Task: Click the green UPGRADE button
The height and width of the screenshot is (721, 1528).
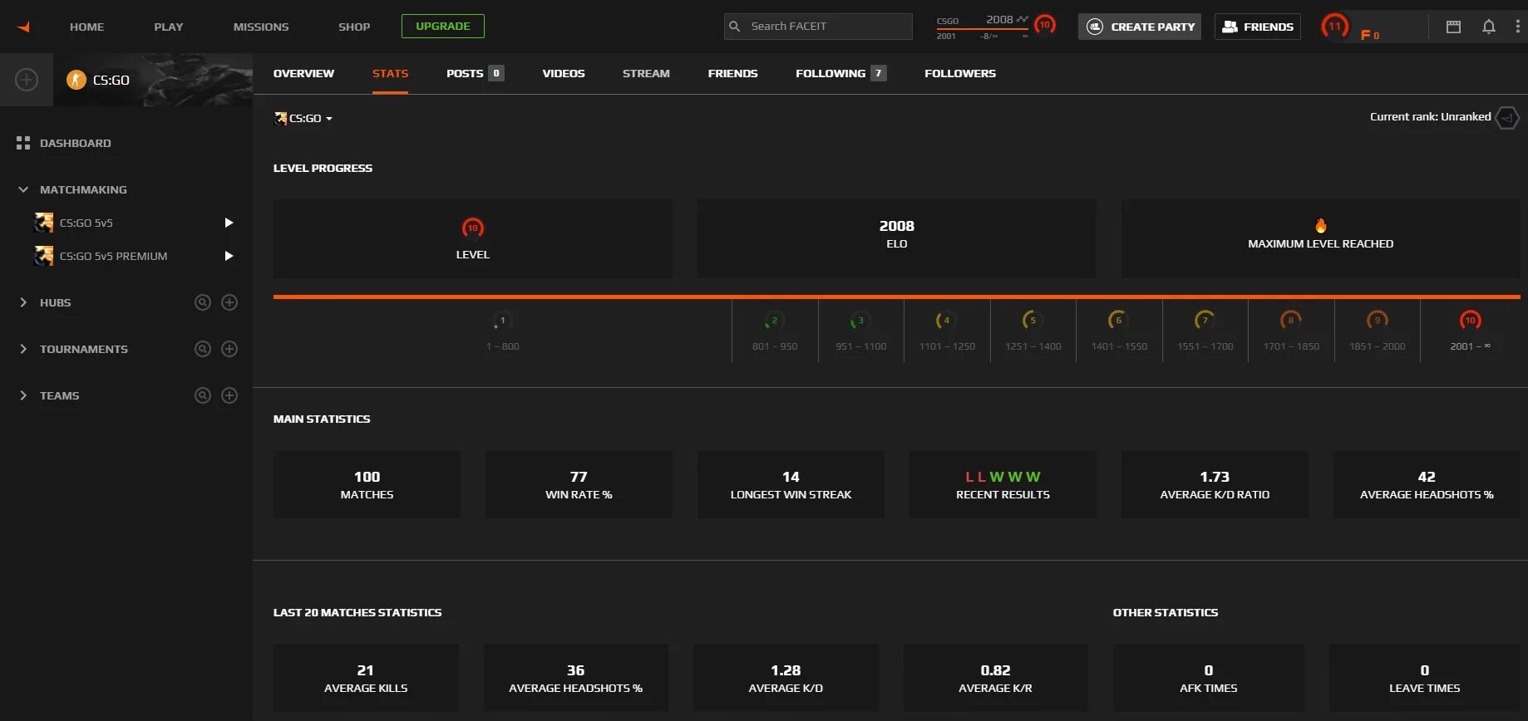Action: click(x=442, y=26)
